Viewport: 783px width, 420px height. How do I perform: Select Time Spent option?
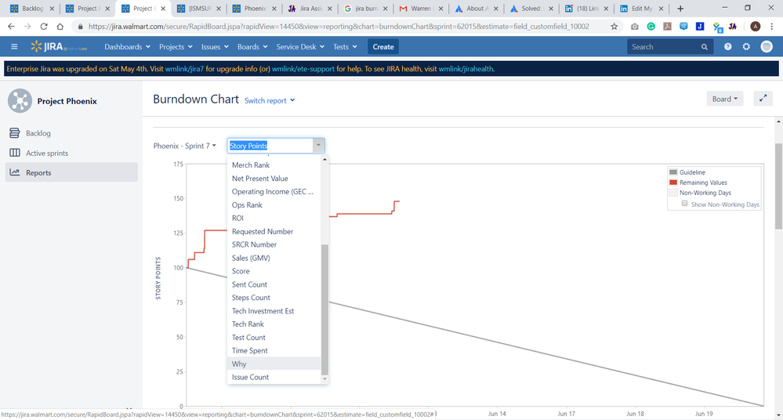coord(274,350)
